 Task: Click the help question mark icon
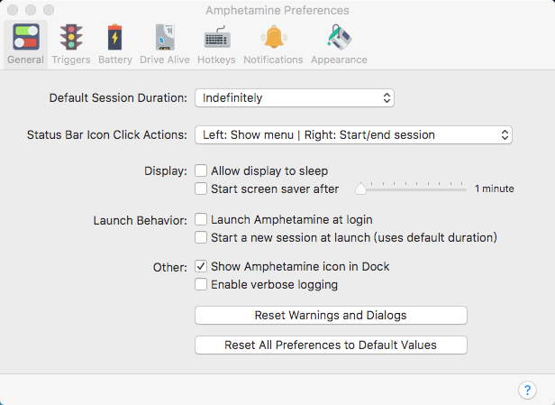[x=528, y=390]
